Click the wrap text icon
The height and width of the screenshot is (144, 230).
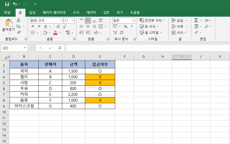(x=101, y=20)
